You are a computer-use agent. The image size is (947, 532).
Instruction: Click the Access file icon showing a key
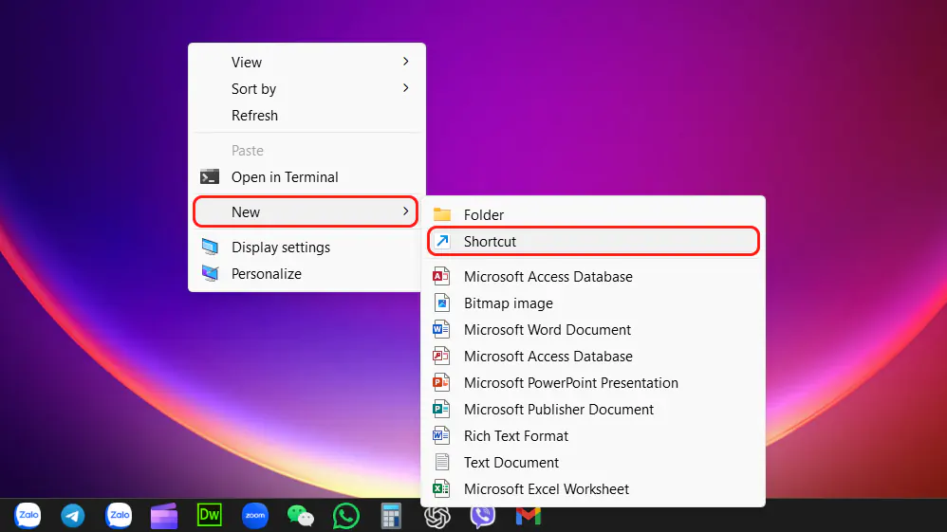click(441, 357)
